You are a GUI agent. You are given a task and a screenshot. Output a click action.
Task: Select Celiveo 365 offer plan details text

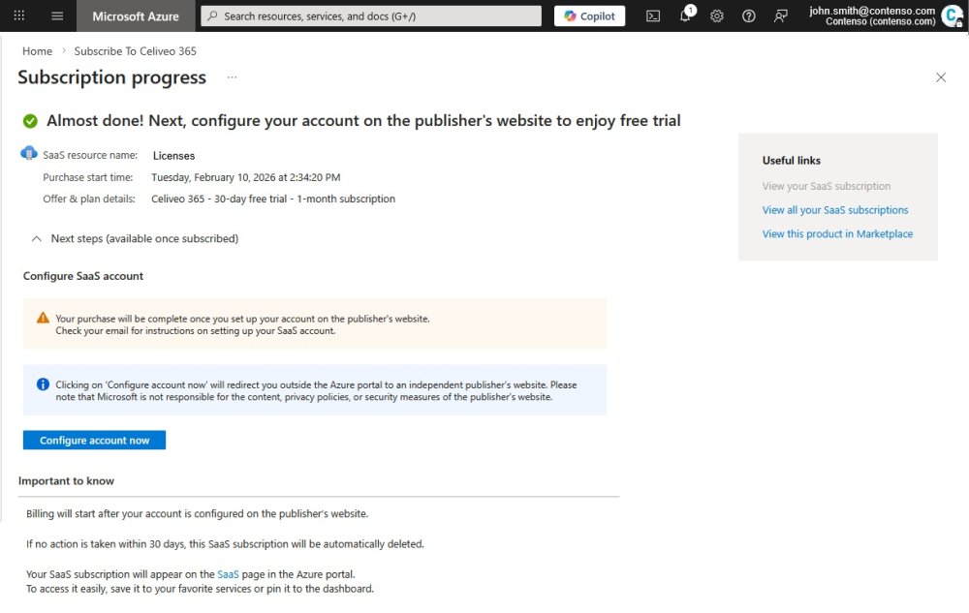tap(273, 199)
